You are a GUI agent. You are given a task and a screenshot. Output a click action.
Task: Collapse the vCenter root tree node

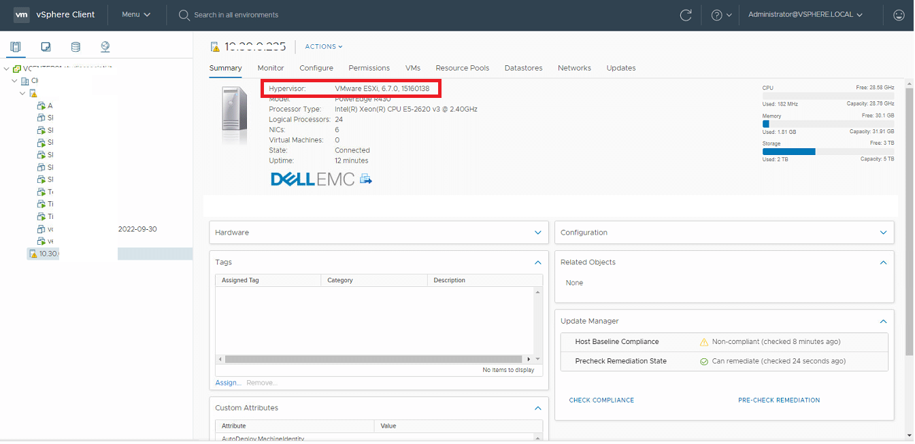pyautogui.click(x=7, y=69)
